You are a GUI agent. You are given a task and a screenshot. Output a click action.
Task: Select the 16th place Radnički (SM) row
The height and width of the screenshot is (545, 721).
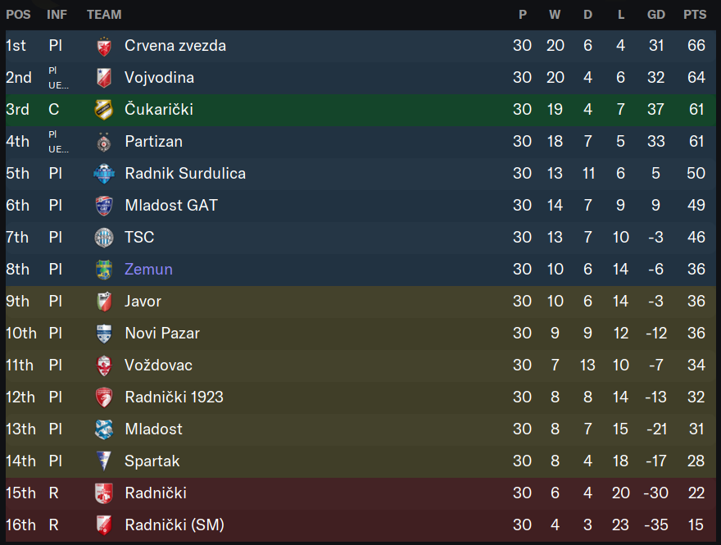(x=360, y=525)
